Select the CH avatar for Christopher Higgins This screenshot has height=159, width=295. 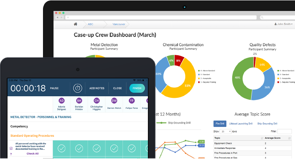point(97,101)
